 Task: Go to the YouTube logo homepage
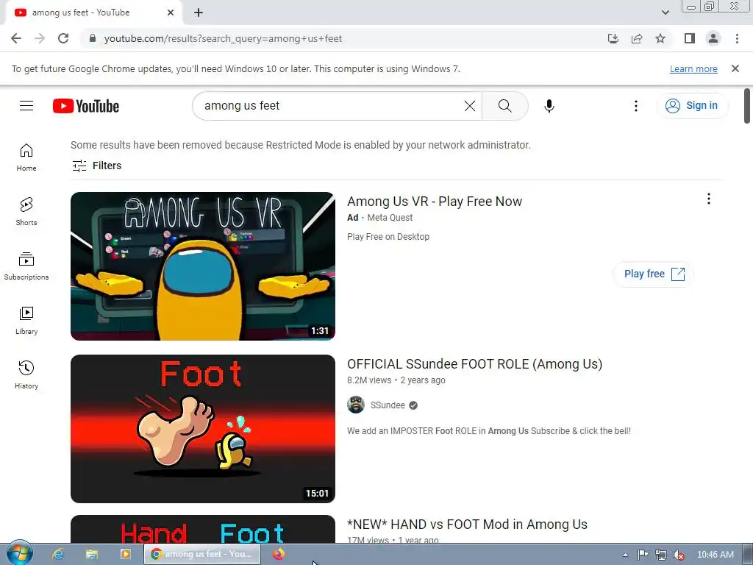coord(86,106)
